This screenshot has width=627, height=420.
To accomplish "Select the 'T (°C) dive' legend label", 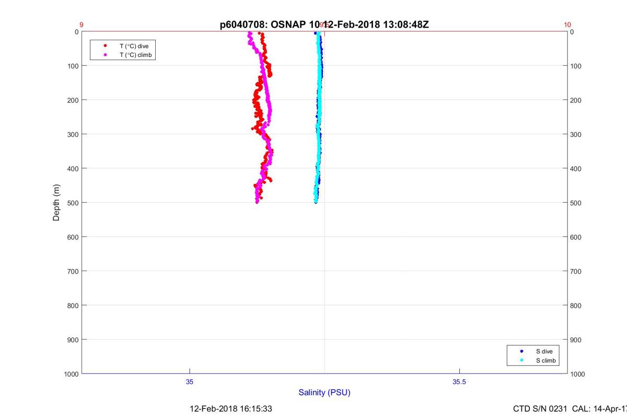I will point(134,46).
